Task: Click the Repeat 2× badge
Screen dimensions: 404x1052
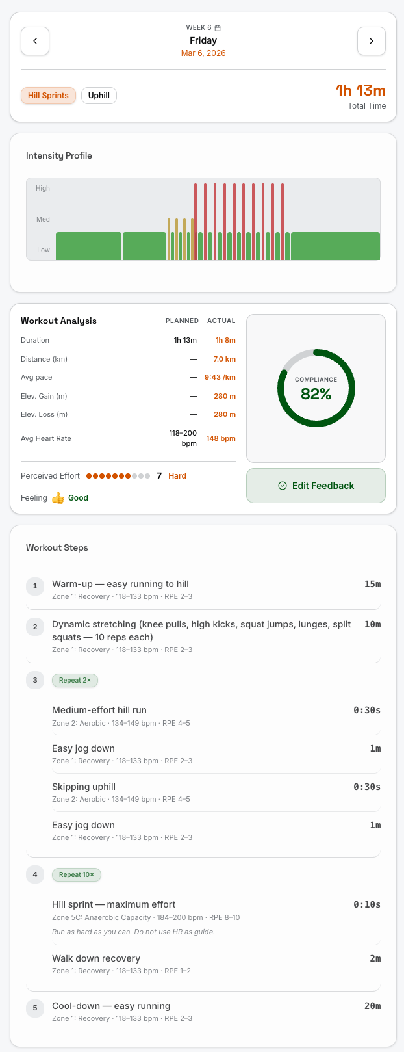Action: pyautogui.click(x=75, y=681)
